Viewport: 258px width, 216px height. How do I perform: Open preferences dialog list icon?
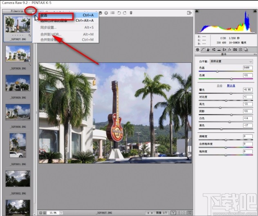112,13
